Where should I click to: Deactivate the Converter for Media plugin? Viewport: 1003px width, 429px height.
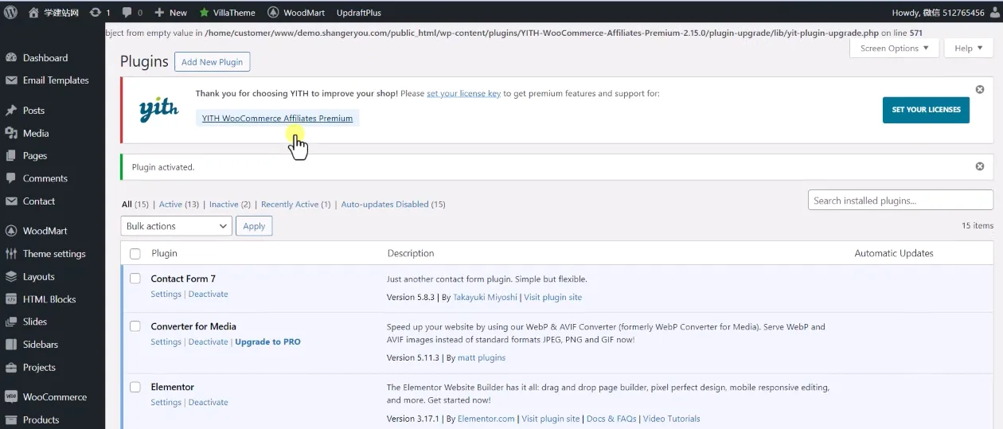click(x=208, y=342)
